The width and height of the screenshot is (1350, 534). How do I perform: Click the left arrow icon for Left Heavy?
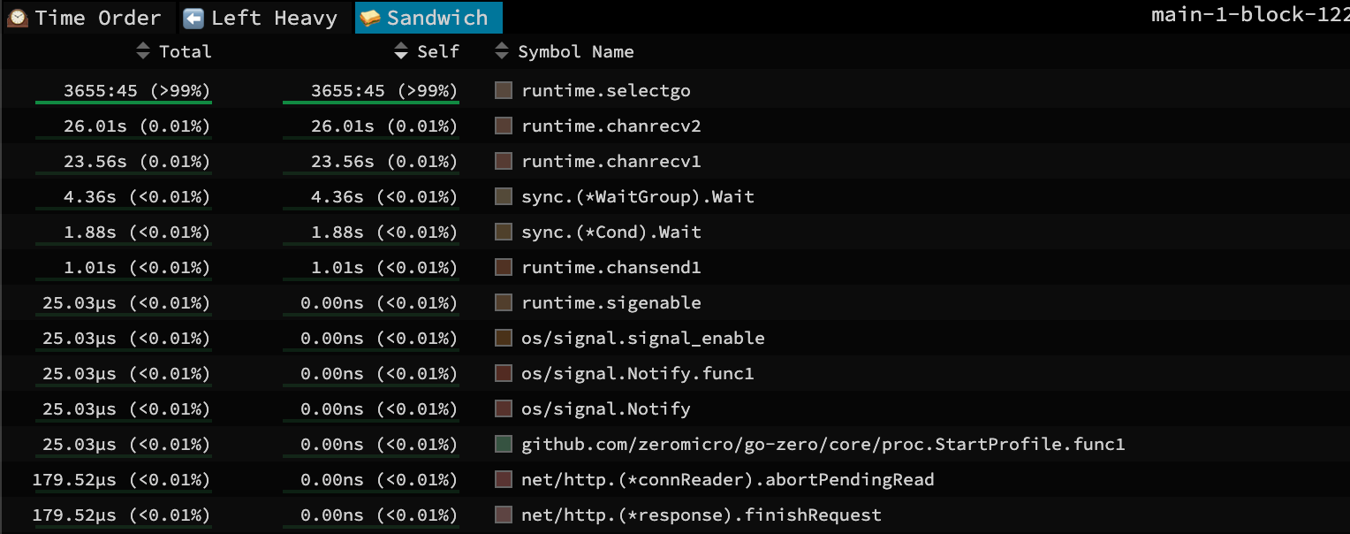tap(193, 18)
